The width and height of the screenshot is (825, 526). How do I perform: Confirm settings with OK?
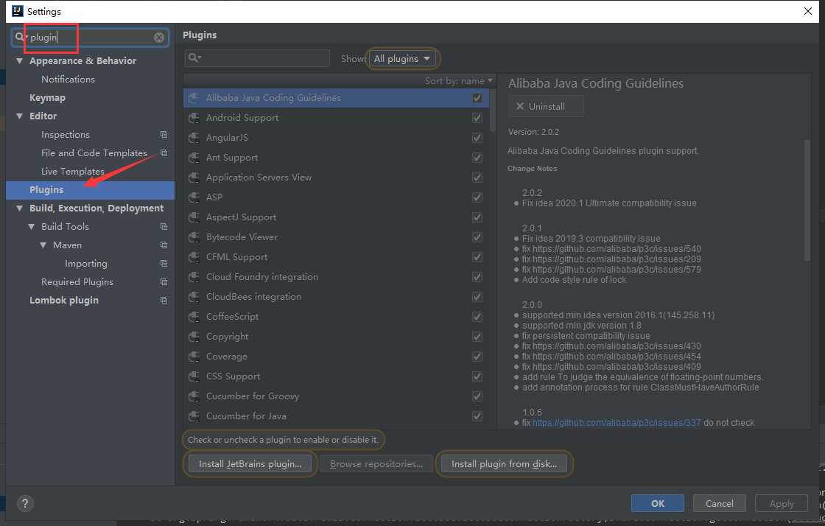[658, 503]
